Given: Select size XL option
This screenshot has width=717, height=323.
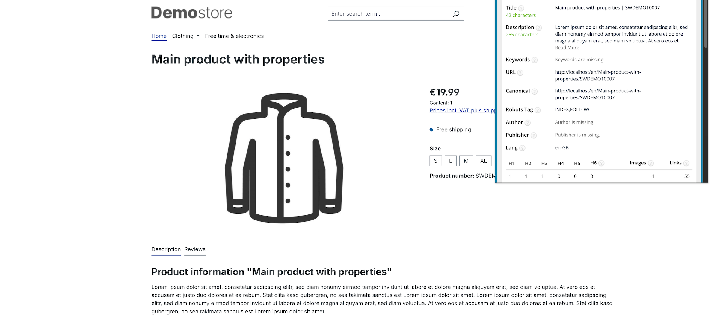Looking at the screenshot, I should (484, 161).
